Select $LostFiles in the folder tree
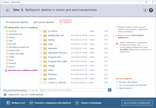Image resolution: width=156 pixels, height=108 pixels. click(13, 31)
